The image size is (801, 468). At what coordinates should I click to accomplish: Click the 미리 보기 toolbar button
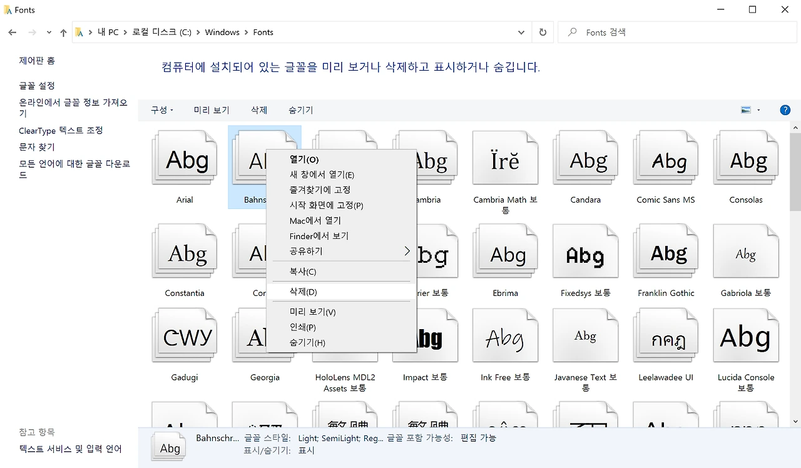tap(212, 110)
